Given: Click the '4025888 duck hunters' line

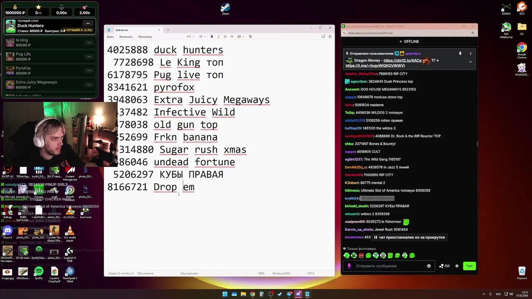Looking at the screenshot, I should pos(165,50).
